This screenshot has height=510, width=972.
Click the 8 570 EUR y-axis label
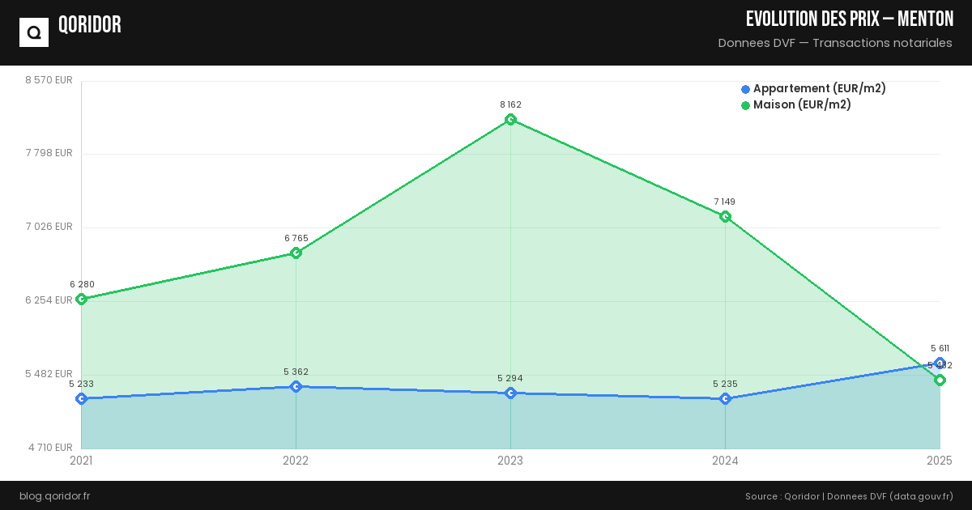point(49,80)
